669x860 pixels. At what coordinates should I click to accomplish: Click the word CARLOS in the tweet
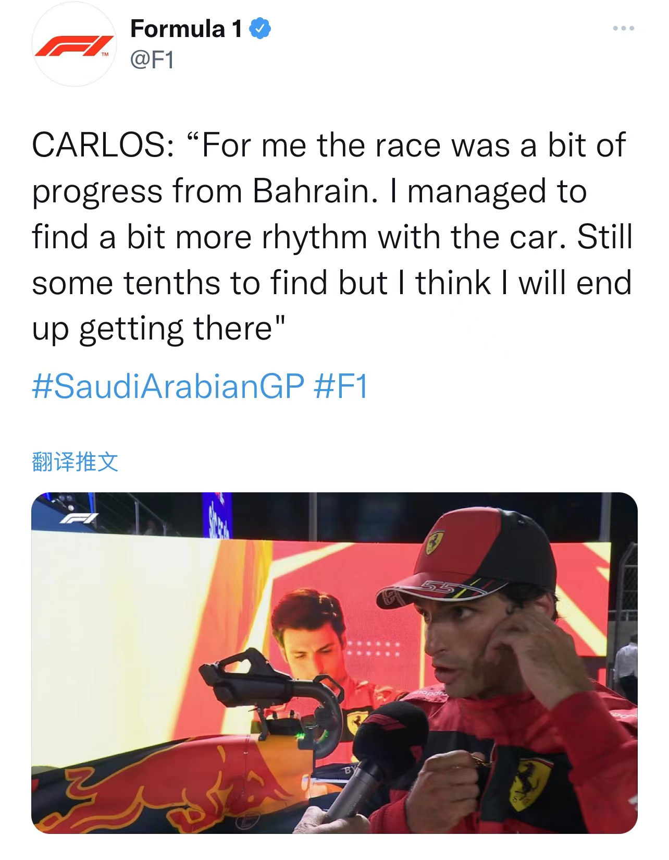103,145
